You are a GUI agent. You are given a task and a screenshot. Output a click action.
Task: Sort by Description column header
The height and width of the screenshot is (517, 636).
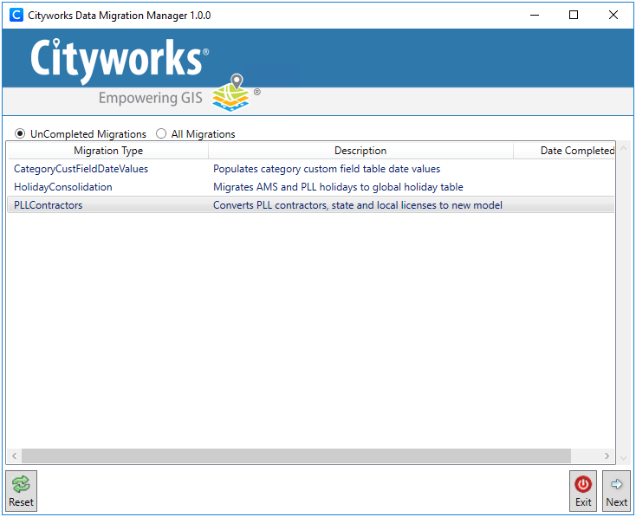point(360,151)
